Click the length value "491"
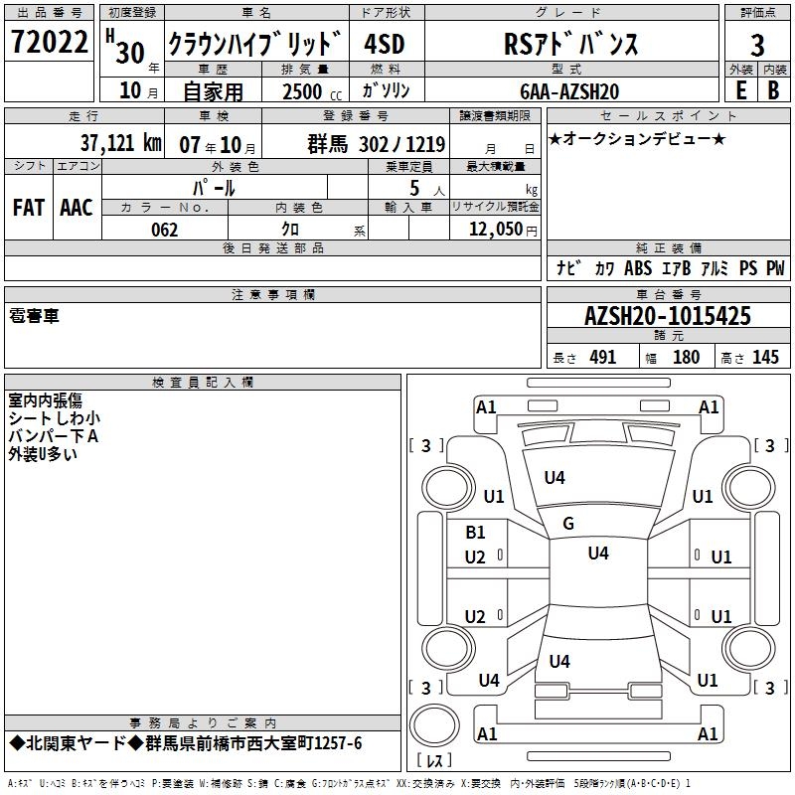The image size is (795, 795). point(603,357)
